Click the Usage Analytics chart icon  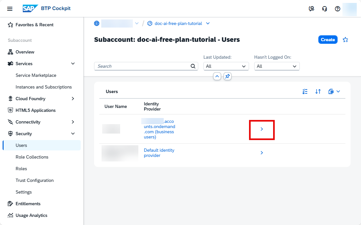[10, 215]
